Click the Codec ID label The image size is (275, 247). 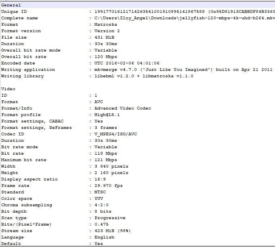coord(13,134)
